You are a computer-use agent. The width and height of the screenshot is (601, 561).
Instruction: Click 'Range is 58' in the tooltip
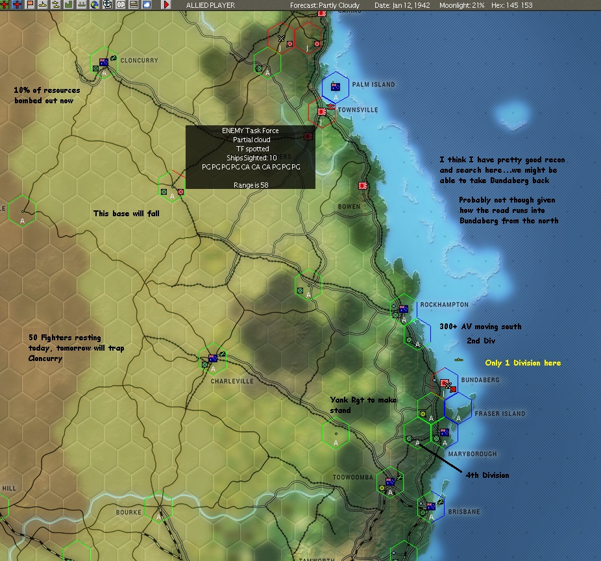(x=251, y=185)
